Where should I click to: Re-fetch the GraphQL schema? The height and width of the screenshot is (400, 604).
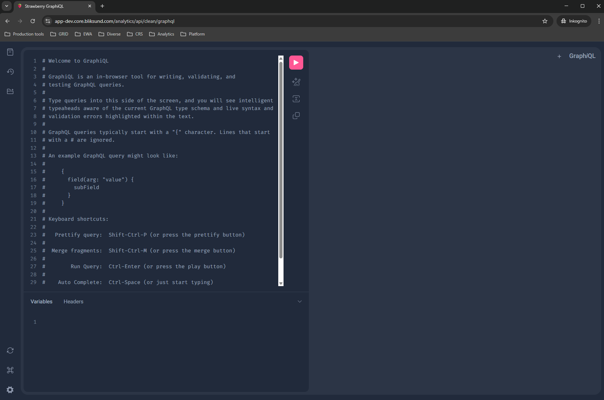(x=10, y=350)
